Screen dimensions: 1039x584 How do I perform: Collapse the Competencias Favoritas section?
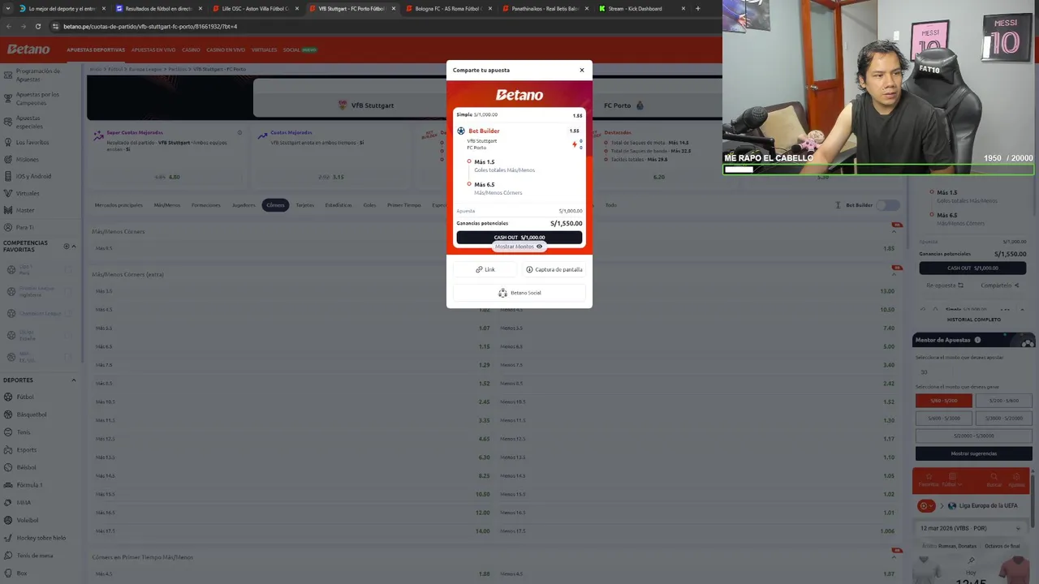coord(75,246)
